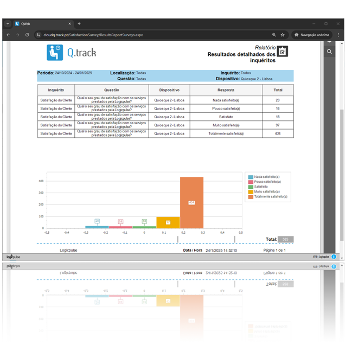Image resolution: width=346 pixels, height=346 pixels.
Task: Click the Muito satisfeito(a) yellow legend swatch
Action: [x=251, y=192]
